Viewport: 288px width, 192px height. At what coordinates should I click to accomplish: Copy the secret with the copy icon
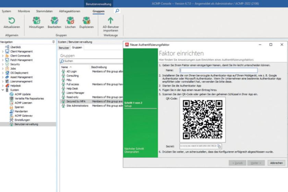click(219, 146)
